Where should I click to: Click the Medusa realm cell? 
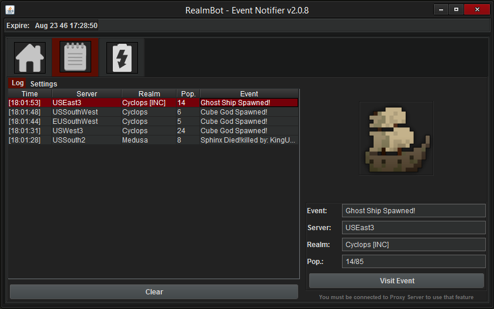point(149,140)
